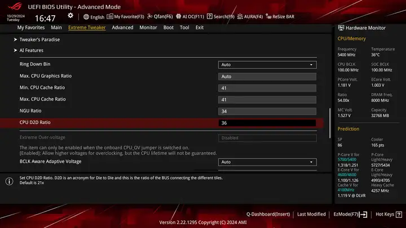Click the English language globe icon
Image resolution: width=406 pixels, height=228 pixels.
coord(86,17)
